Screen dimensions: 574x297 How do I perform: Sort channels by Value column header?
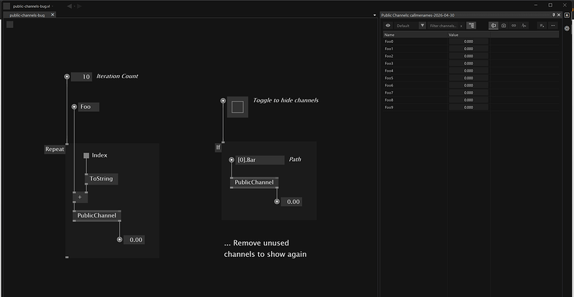(x=469, y=34)
